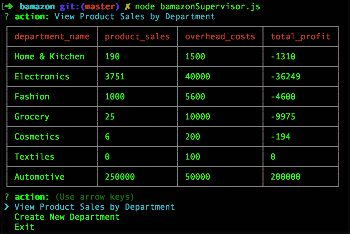Click the (Use arrow keys) hint text
The width and height of the screenshot is (350, 234).
point(94,197)
